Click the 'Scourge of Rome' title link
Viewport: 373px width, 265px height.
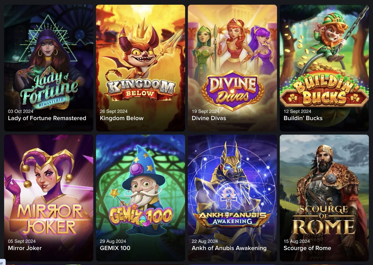tap(307, 248)
